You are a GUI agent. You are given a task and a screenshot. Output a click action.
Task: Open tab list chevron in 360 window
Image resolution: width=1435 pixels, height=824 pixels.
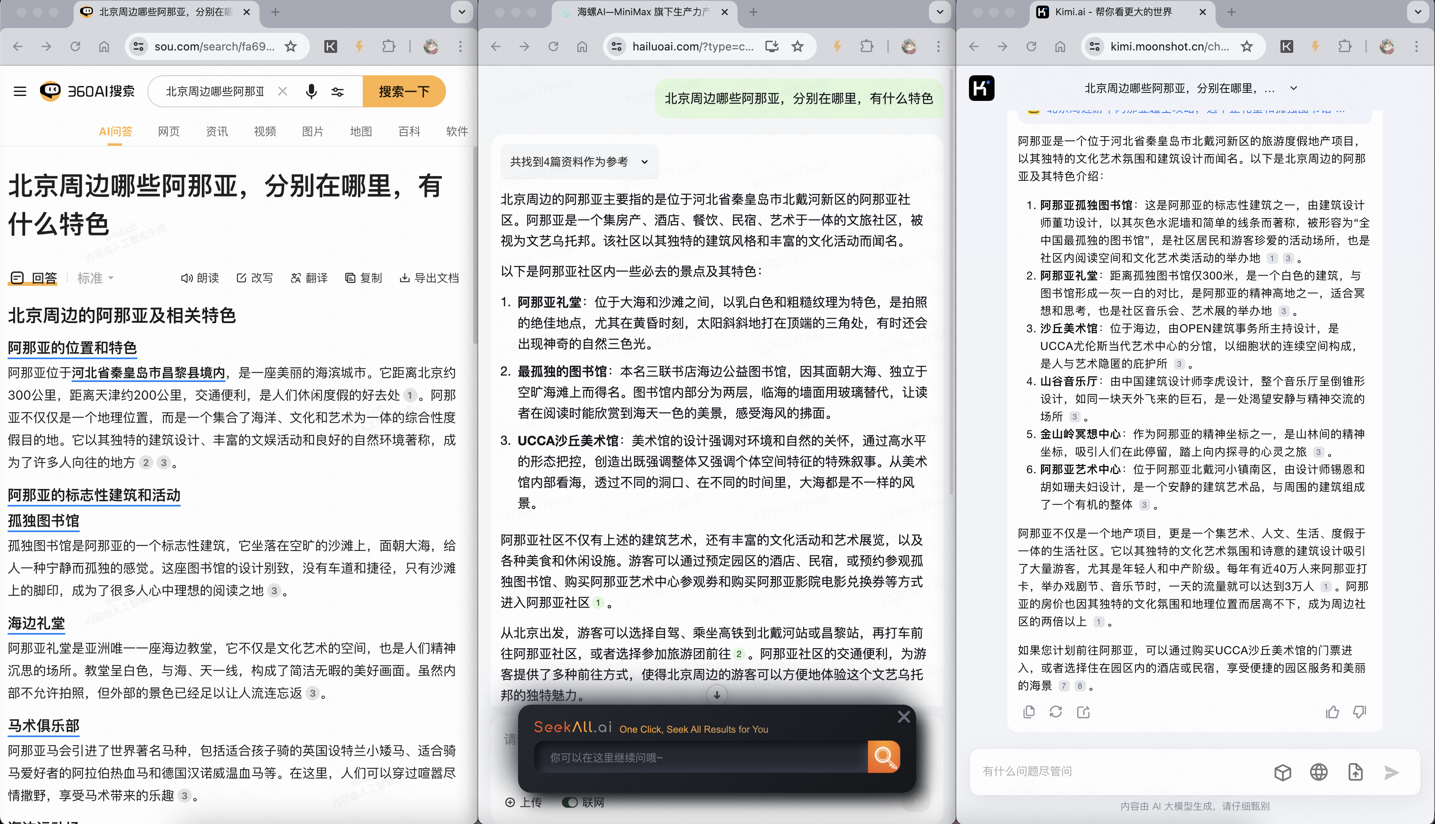(x=462, y=12)
